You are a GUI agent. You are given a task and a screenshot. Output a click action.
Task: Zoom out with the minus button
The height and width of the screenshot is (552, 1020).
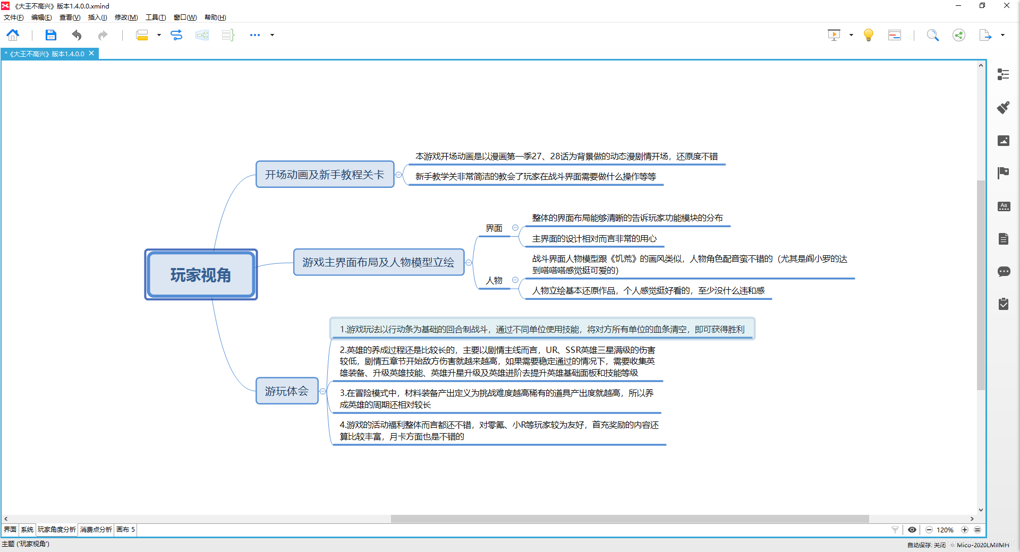[x=929, y=530]
